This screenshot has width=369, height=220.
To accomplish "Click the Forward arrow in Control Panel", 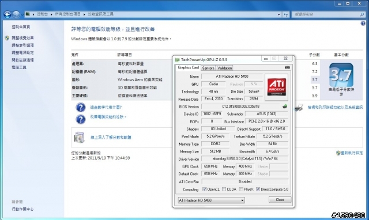I will pos(16,14).
